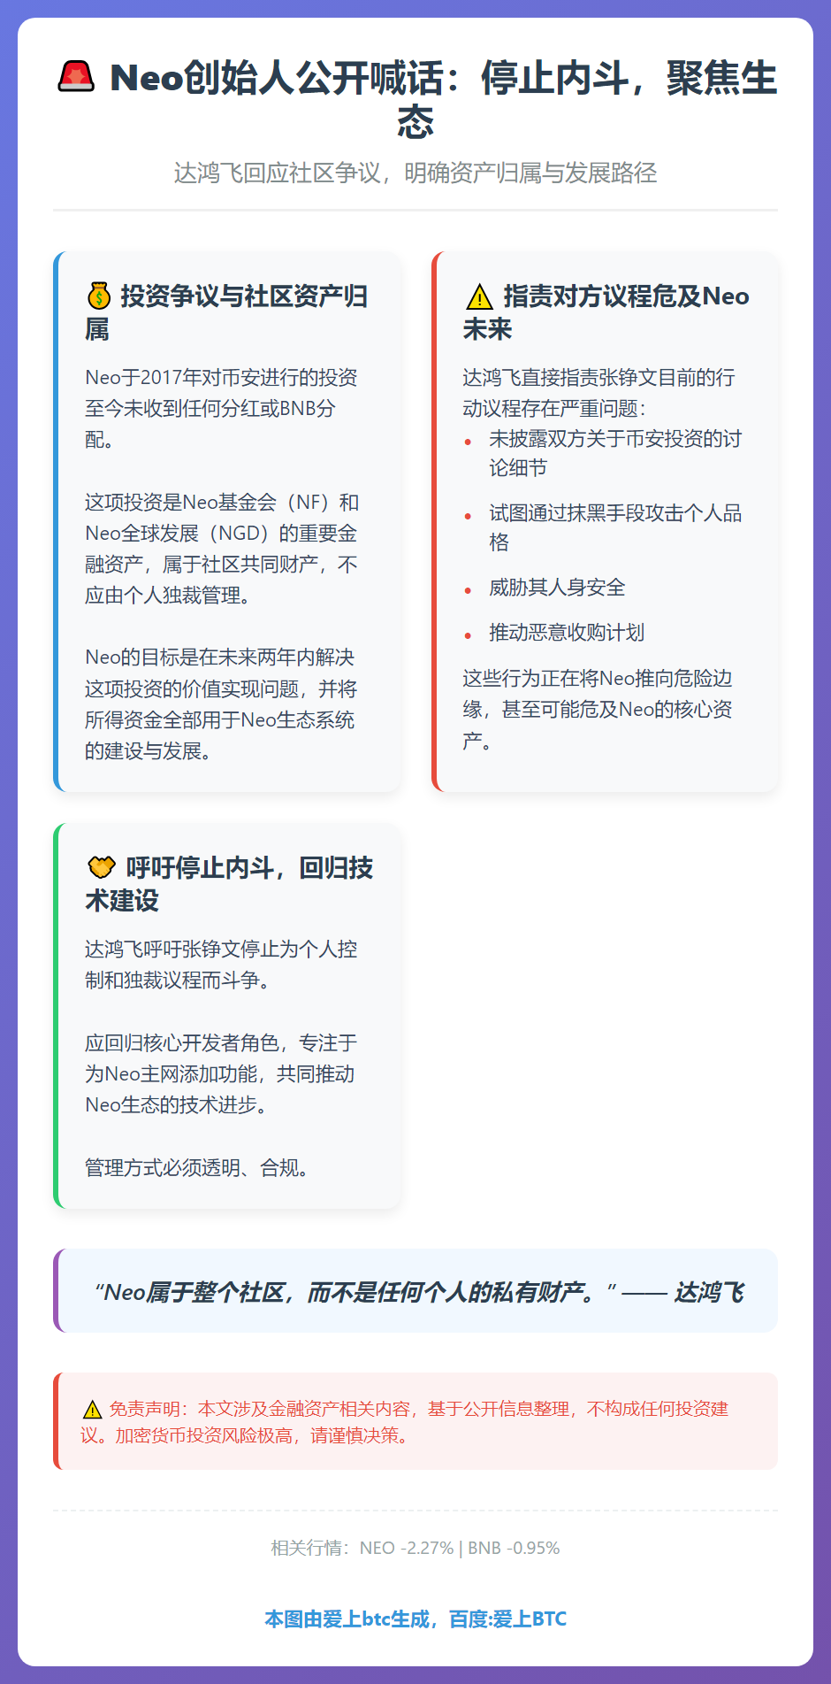The width and height of the screenshot is (831, 1684).
Task: Click paragraph 这些行为正在将Neo推向危险边缘
Action: pos(598,710)
